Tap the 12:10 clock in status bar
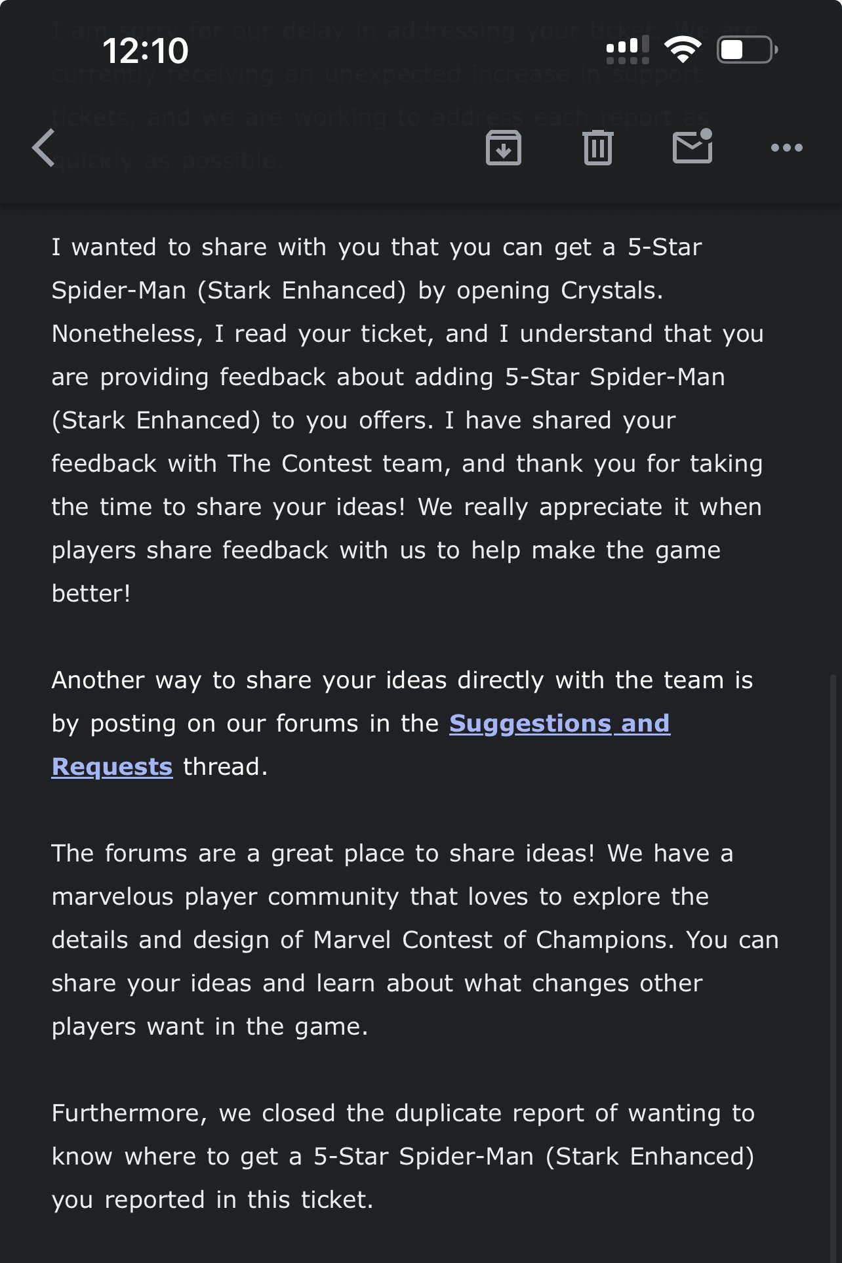This screenshot has width=842, height=1263. coord(146,51)
